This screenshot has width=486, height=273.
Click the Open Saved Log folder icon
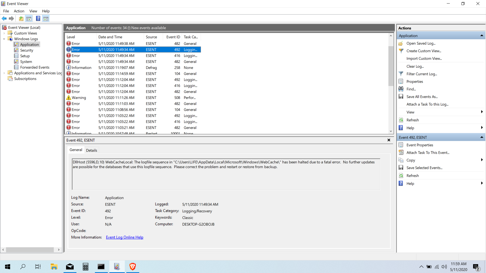(x=401, y=43)
